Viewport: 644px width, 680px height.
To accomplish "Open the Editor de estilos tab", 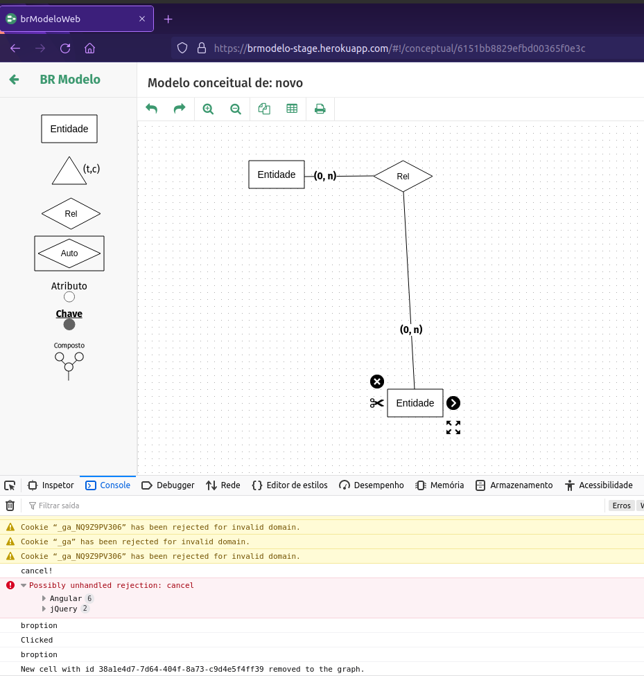I will pyautogui.click(x=290, y=485).
